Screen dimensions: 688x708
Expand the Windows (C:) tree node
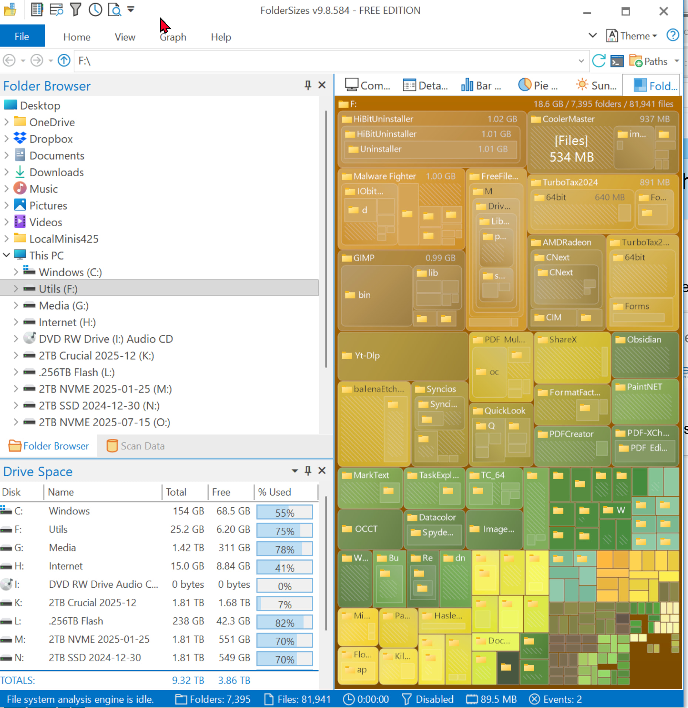coord(16,272)
